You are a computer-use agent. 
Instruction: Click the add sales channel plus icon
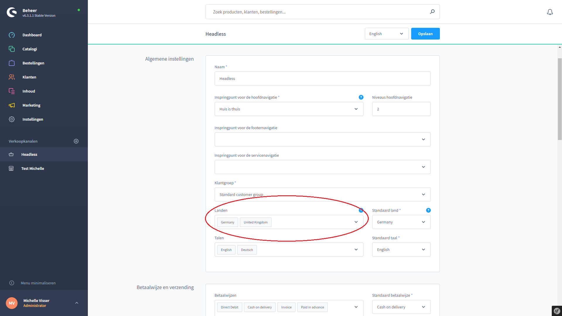tap(76, 141)
